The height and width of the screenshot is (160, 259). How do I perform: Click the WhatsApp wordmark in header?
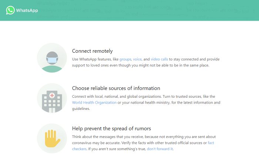[x=27, y=11]
